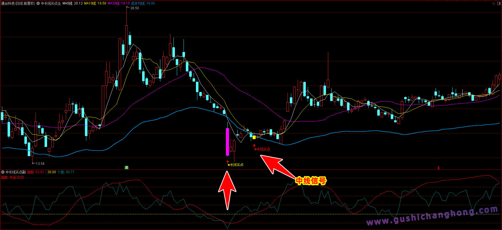The image size is (502, 230).
Task: Click the 中线买点 star signal marker
Action: click(x=262, y=149)
